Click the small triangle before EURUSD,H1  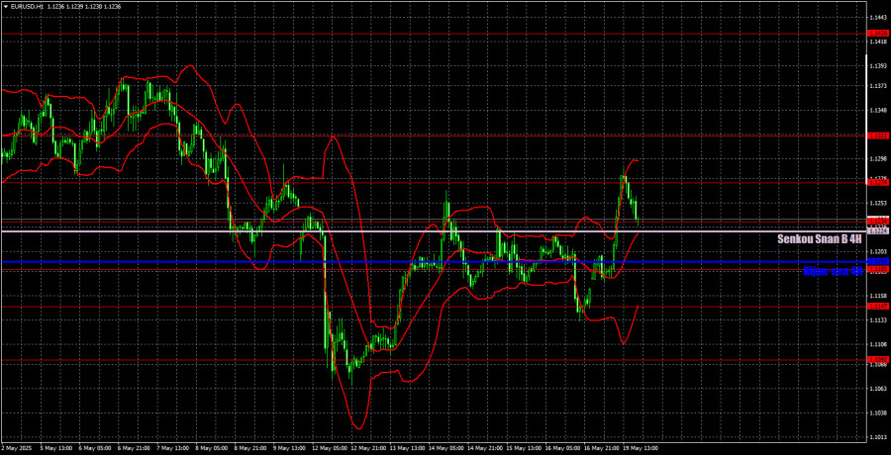(x=5, y=6)
